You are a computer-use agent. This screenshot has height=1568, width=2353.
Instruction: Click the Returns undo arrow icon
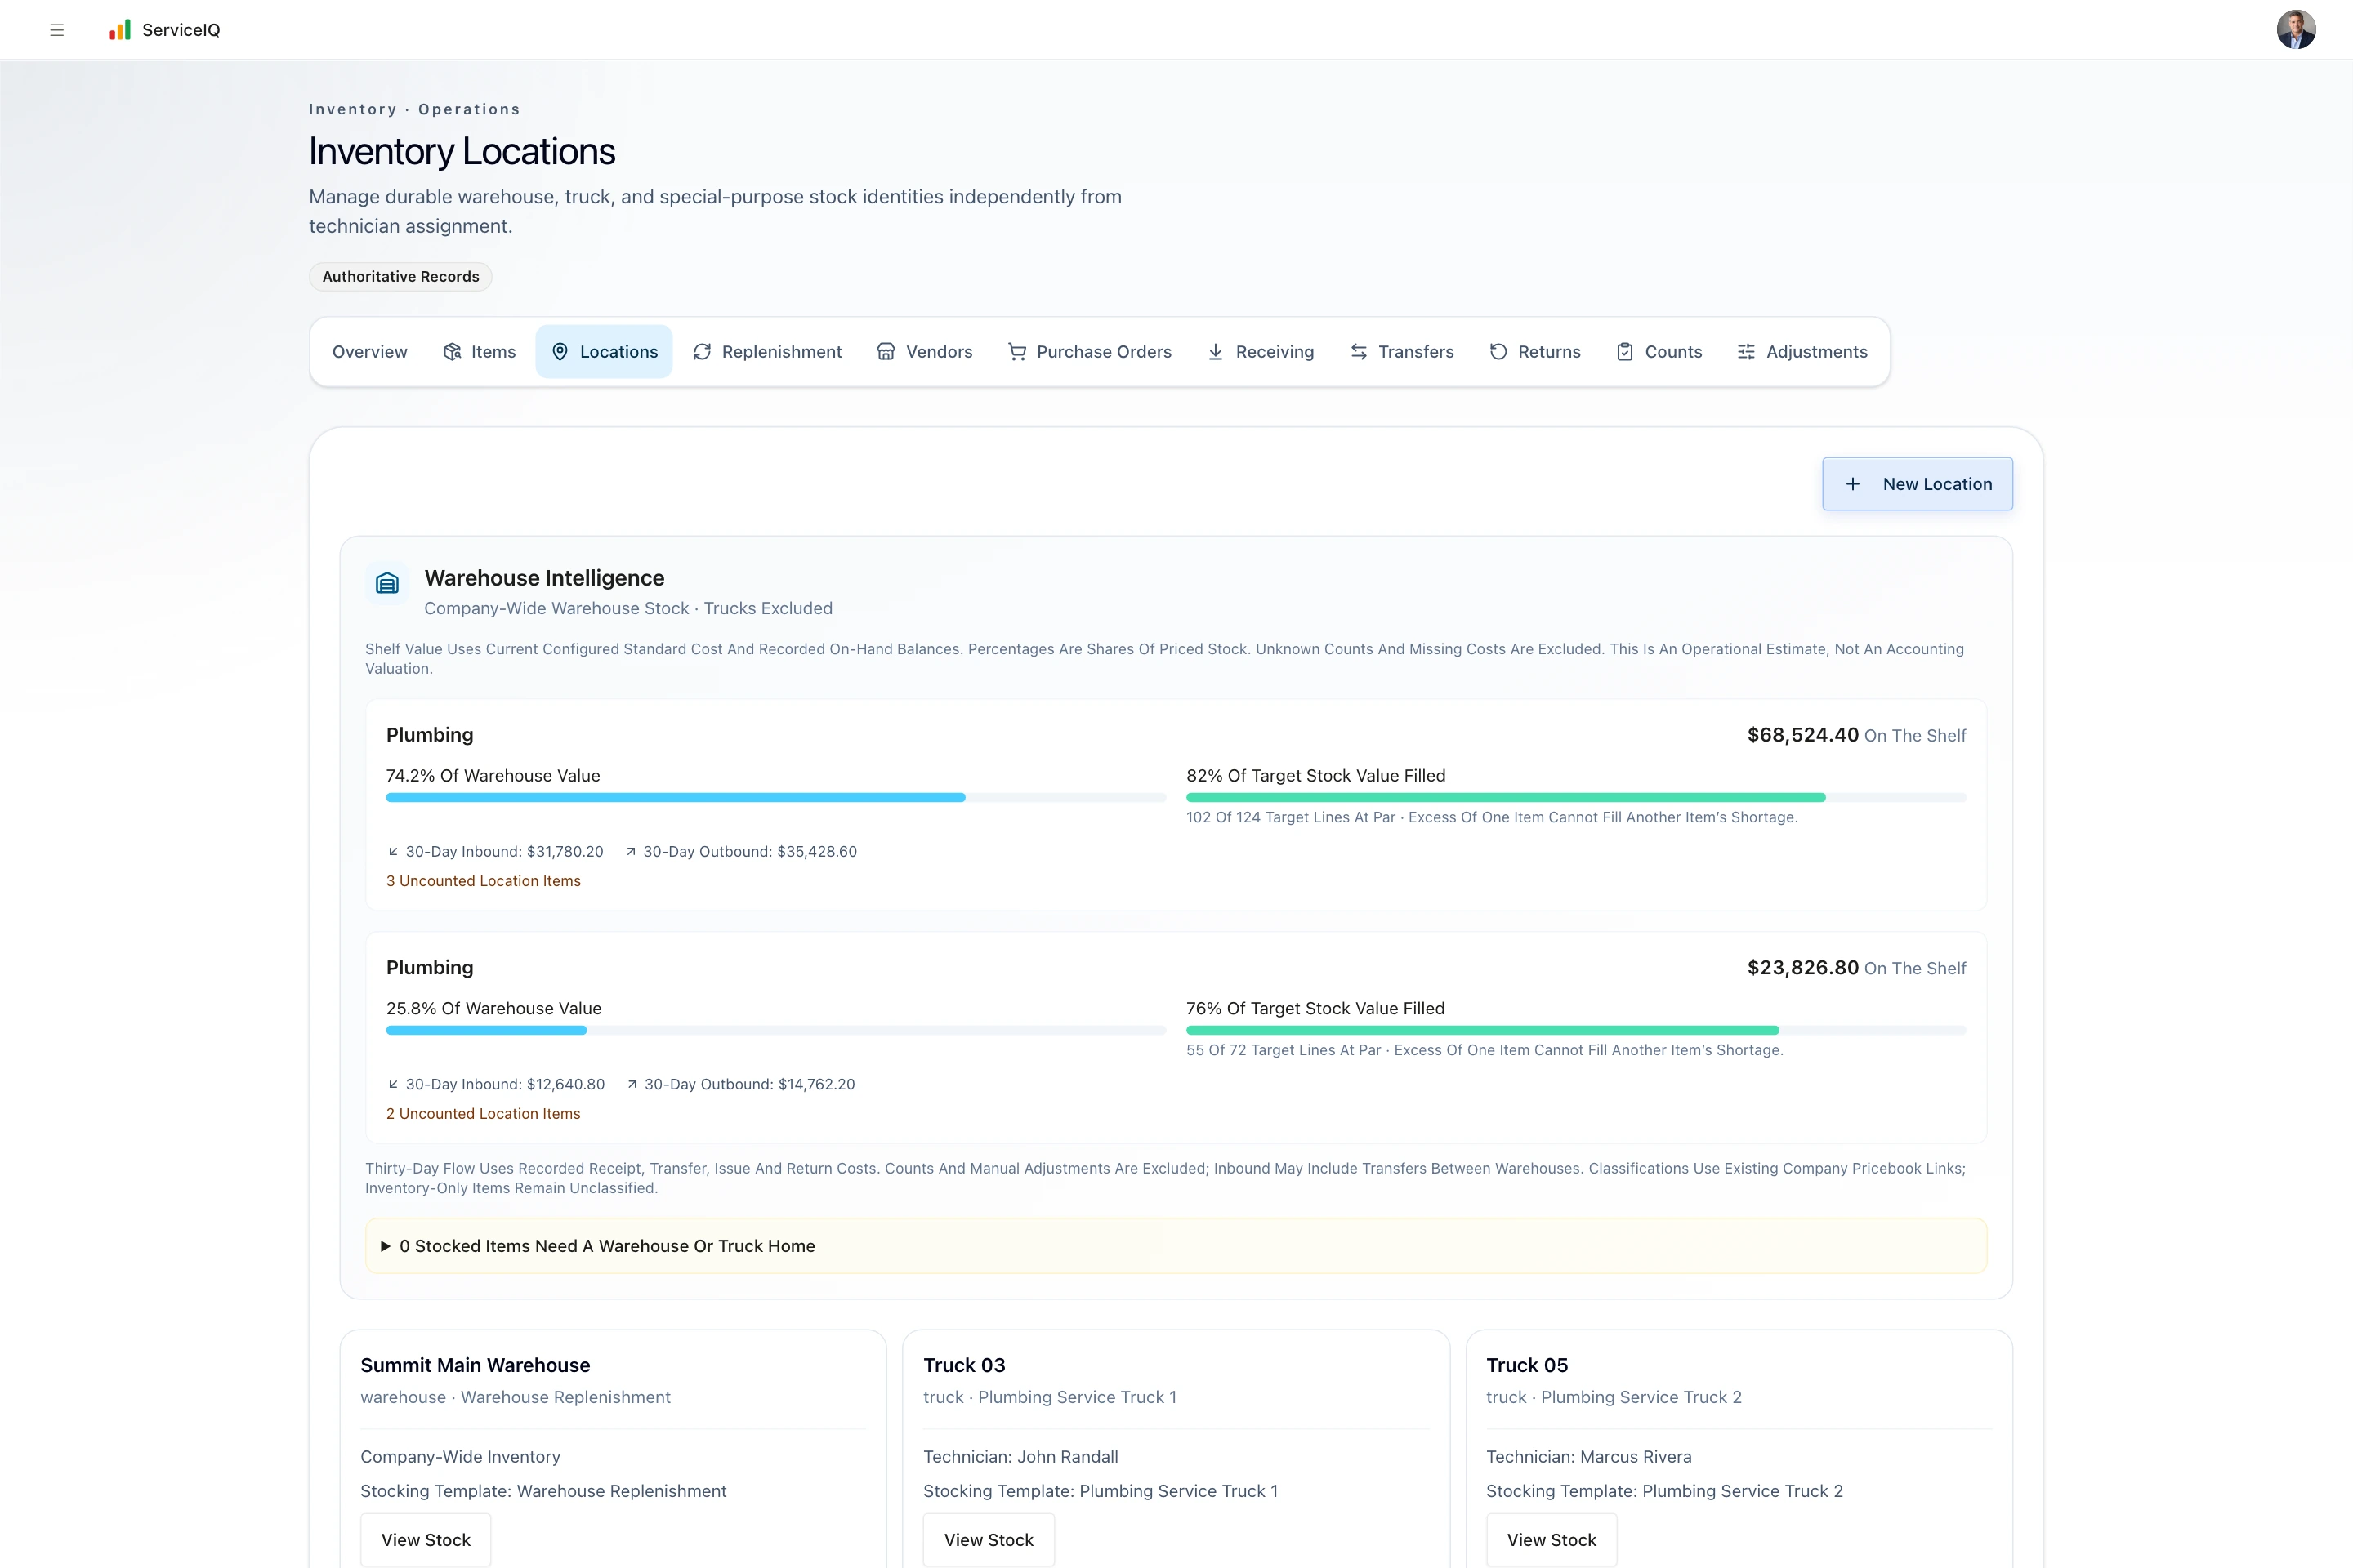click(1498, 352)
